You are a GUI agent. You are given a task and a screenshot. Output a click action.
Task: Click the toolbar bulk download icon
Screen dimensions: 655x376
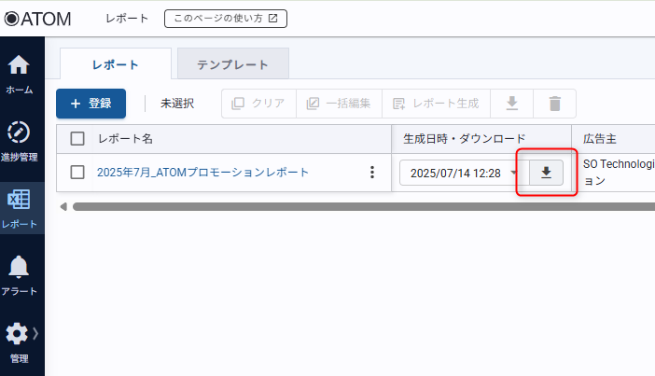click(511, 104)
